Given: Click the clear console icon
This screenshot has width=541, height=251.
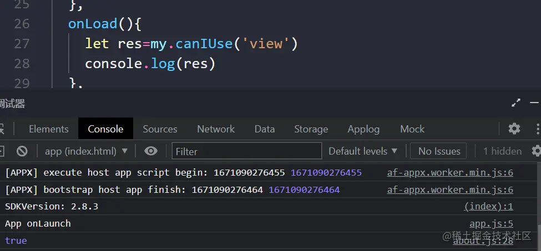Looking at the screenshot, I should pos(22,151).
